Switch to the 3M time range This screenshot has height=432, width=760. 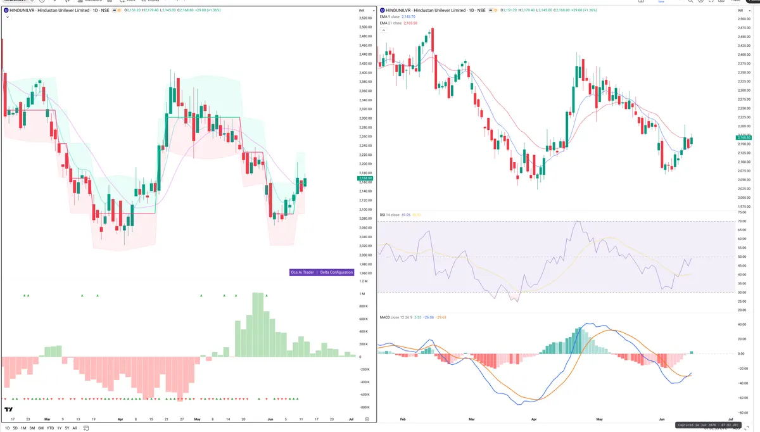pos(32,428)
